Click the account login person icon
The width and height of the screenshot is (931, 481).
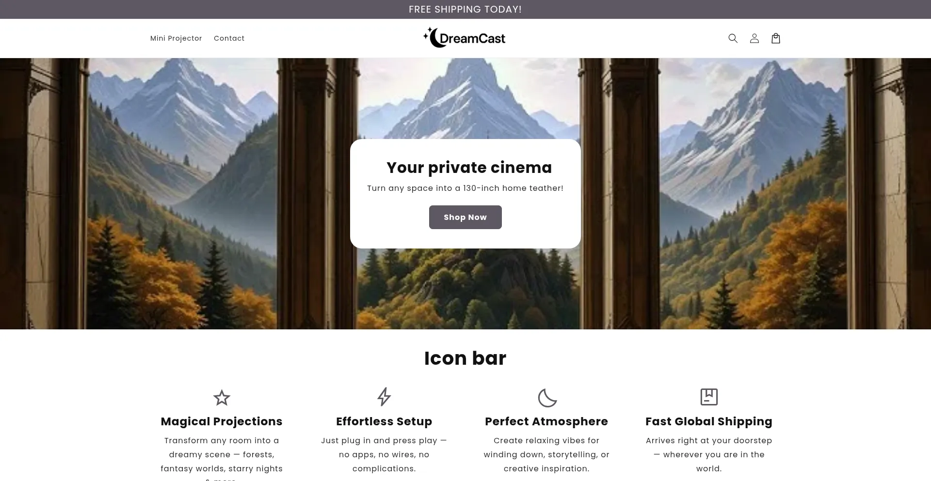click(x=754, y=38)
